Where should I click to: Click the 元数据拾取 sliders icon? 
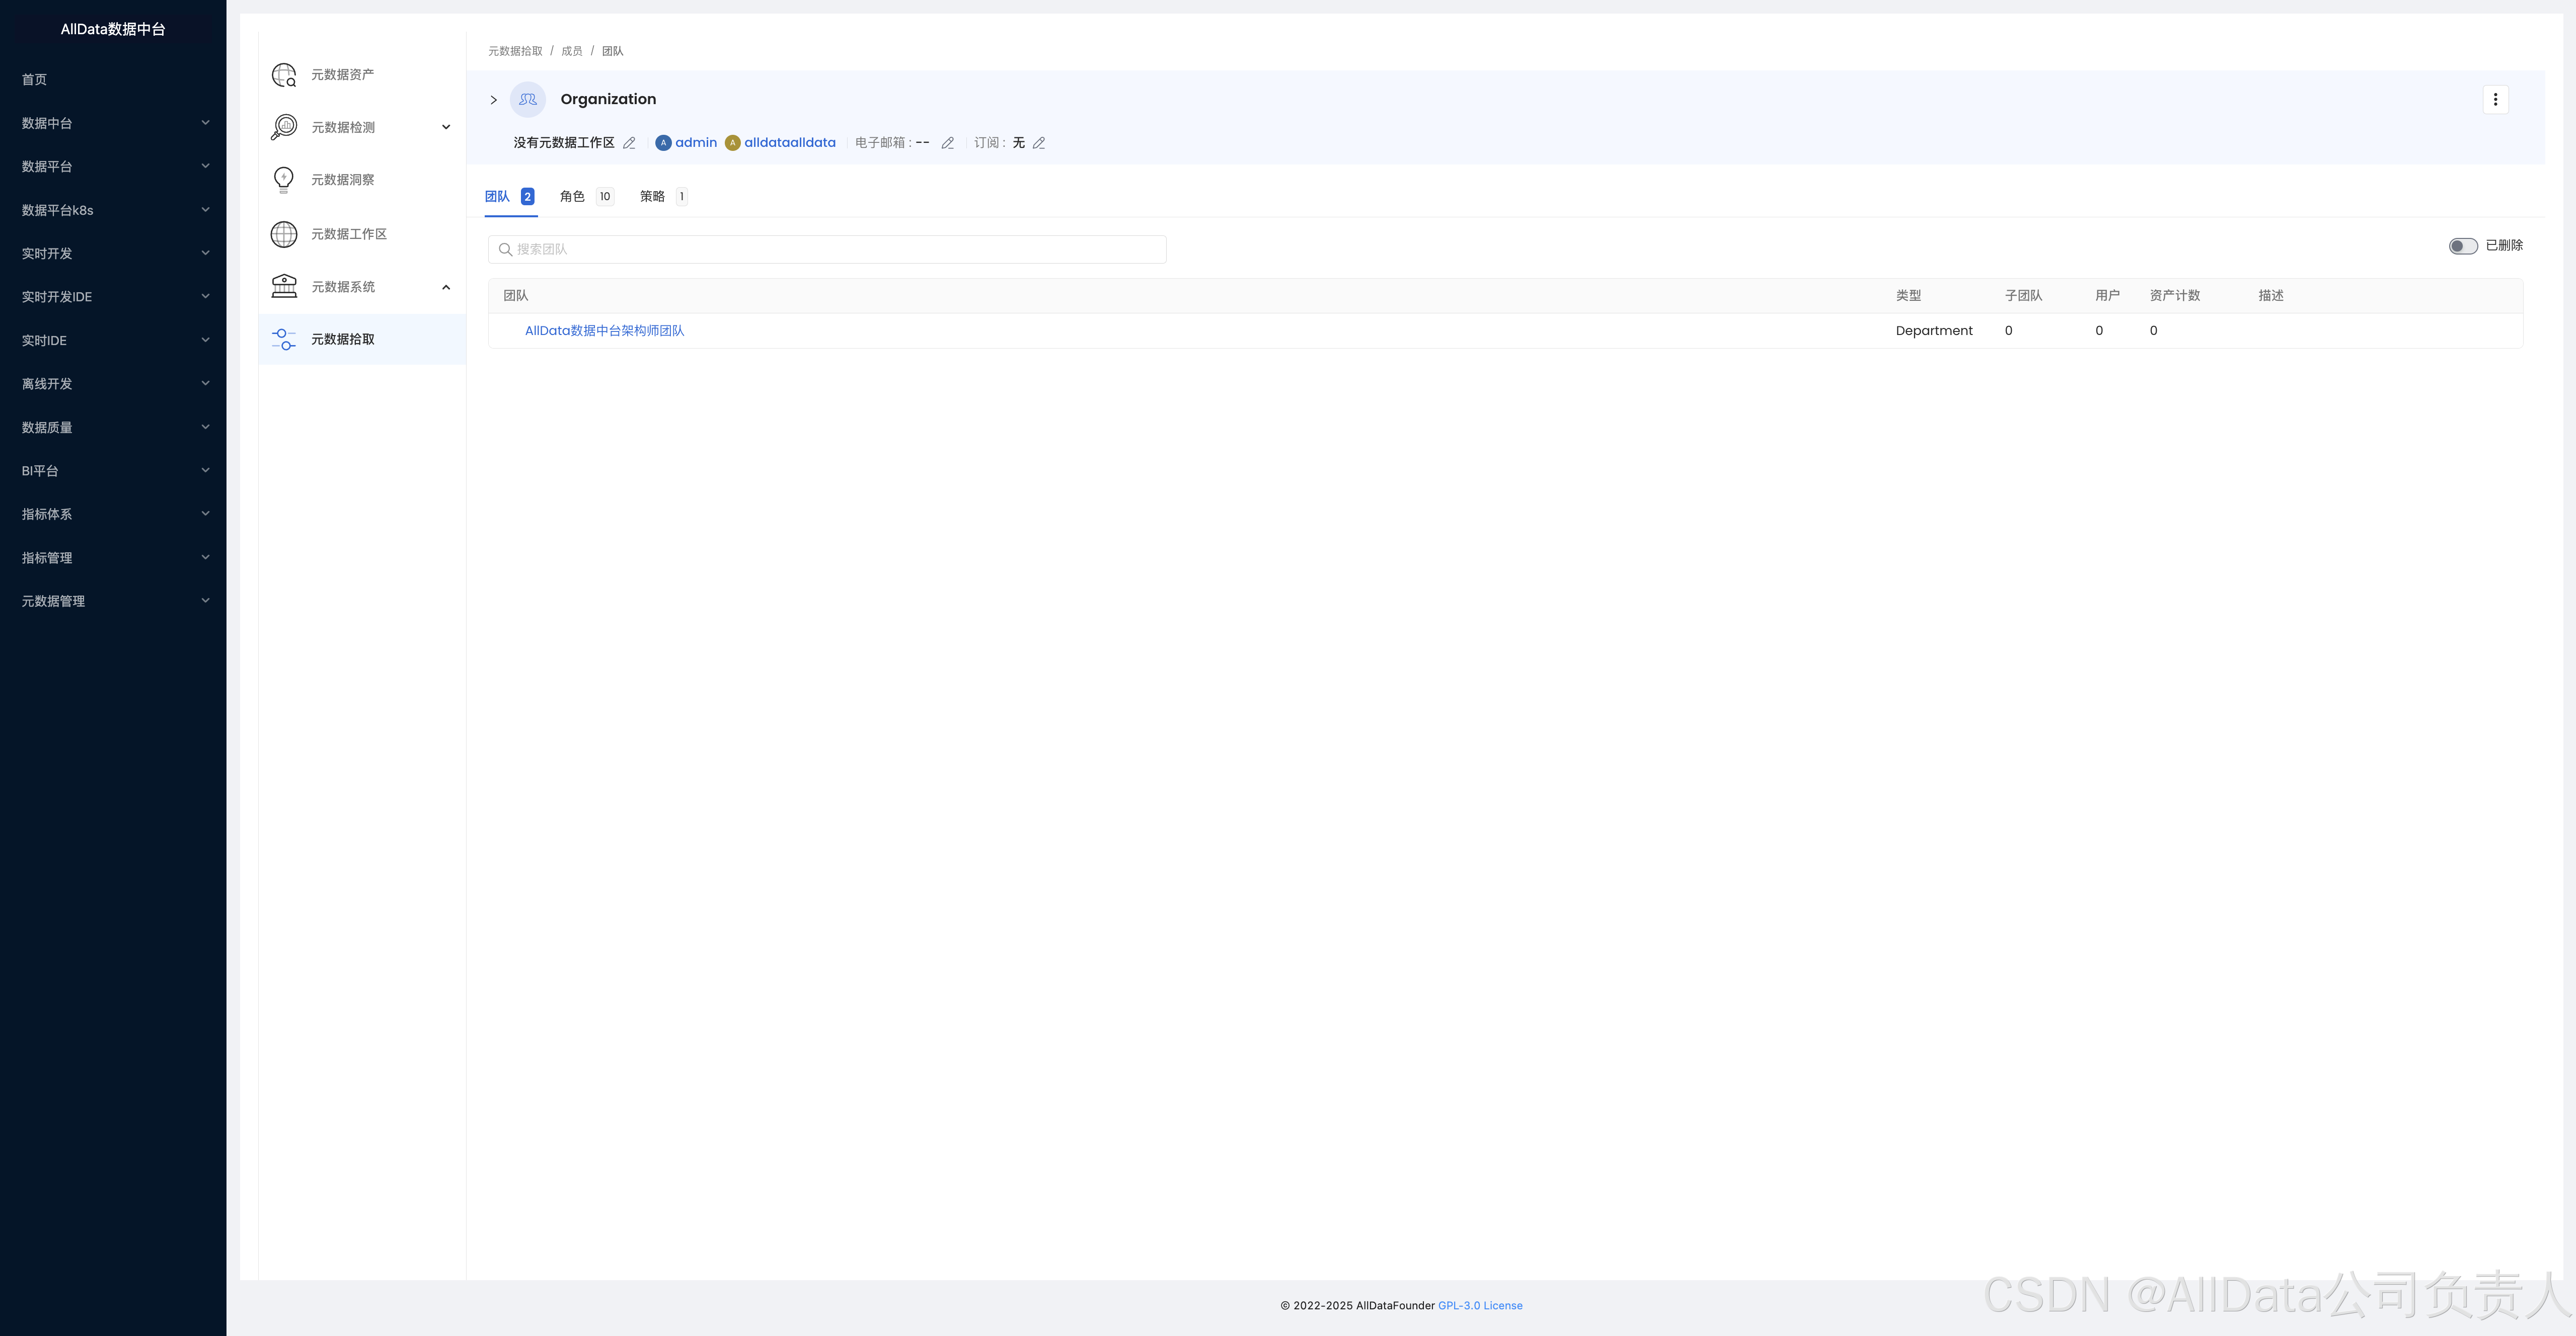click(284, 340)
